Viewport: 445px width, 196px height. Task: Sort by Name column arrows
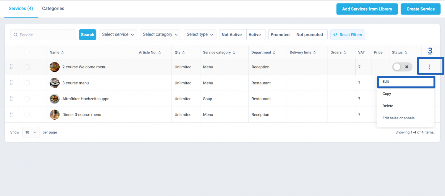pos(62,53)
